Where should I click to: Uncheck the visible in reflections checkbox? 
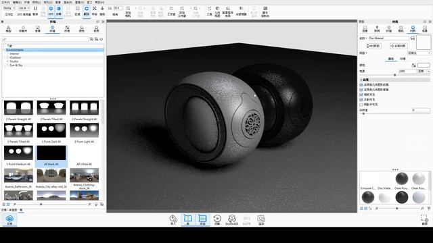click(361, 99)
